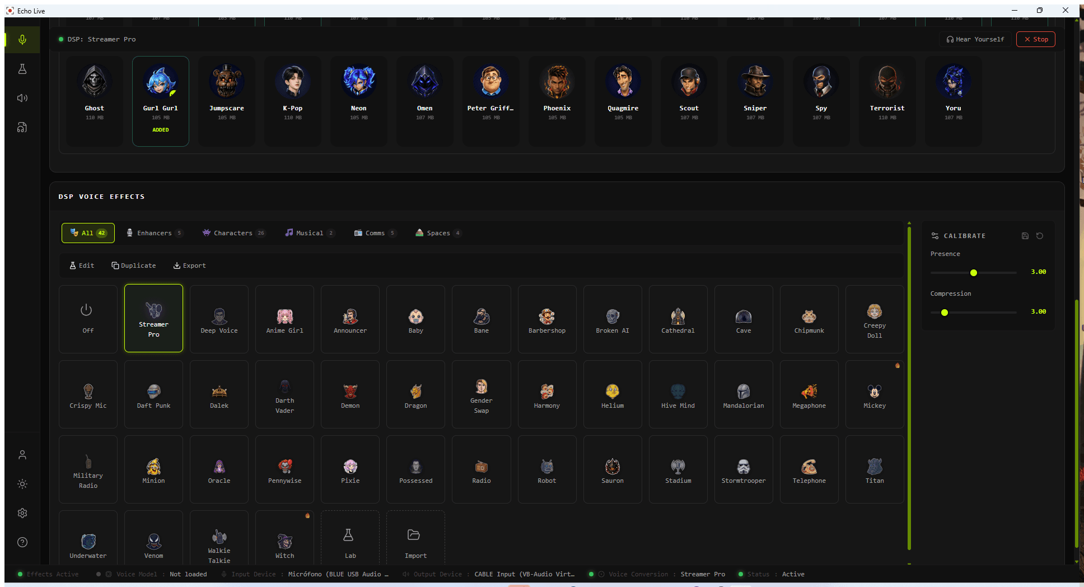Open the headphones music sidebar icon

coord(22,127)
